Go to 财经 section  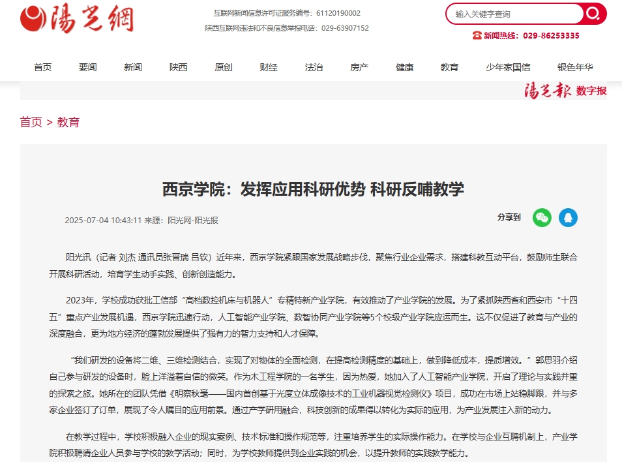pyautogui.click(x=269, y=67)
